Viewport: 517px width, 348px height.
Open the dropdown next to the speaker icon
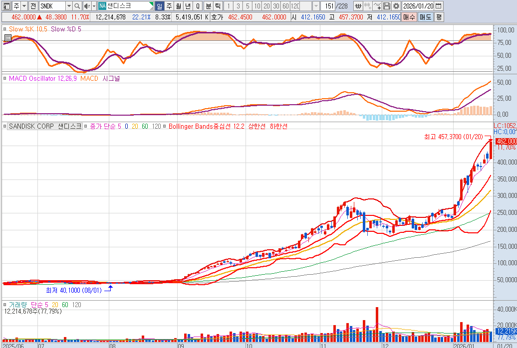pos(94,6)
